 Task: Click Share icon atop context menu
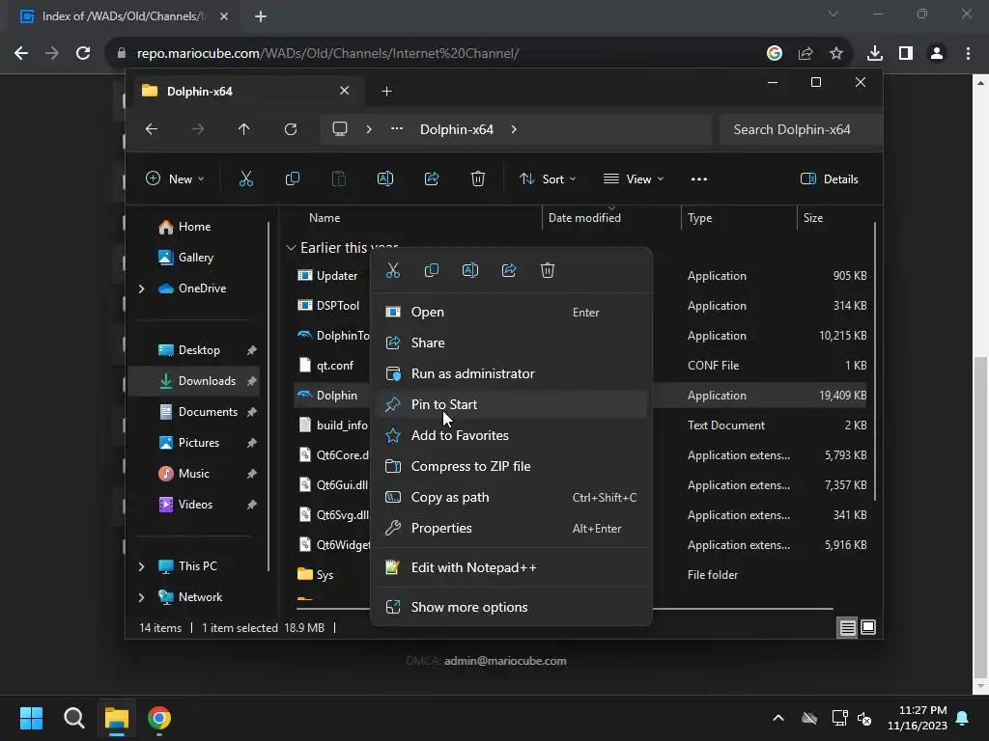click(509, 270)
